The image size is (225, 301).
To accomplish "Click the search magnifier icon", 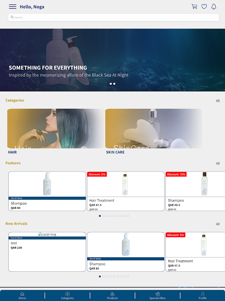I will point(12,17).
